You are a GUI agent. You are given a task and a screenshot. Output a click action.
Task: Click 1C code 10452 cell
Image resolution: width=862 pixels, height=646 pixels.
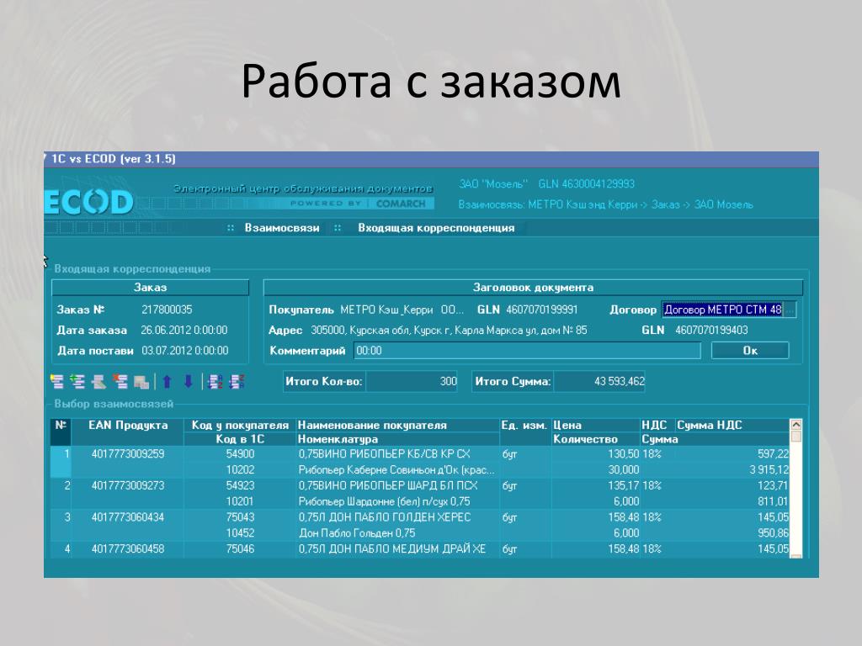pyautogui.click(x=240, y=532)
